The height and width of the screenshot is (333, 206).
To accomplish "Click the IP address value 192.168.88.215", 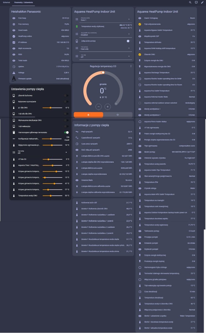I will [63, 42].
